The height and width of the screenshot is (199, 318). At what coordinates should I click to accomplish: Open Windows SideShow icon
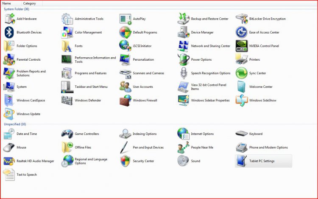pos(242,100)
